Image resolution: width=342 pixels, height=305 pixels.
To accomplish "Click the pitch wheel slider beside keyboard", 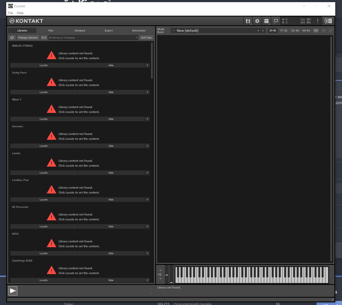I will [167, 275].
